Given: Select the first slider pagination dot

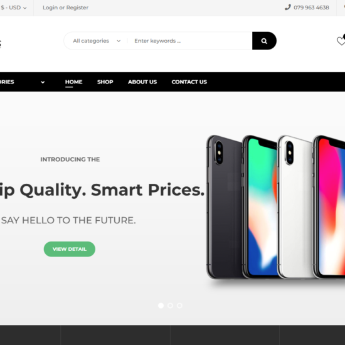Looking at the screenshot, I should pos(161,305).
